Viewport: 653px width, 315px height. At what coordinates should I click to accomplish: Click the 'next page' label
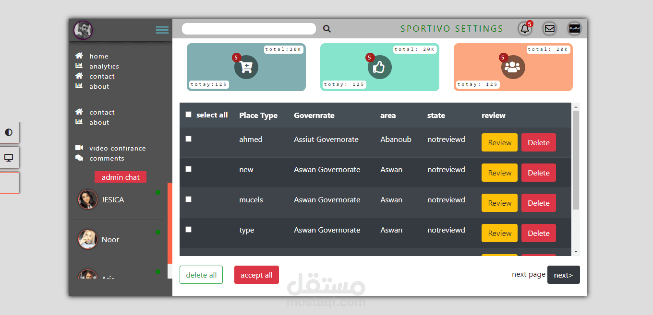529,274
